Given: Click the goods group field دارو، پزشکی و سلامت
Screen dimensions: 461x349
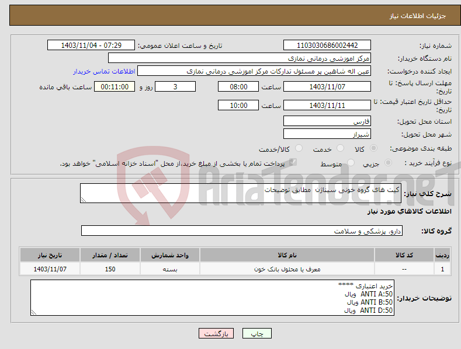Looking at the screenshot, I should pyautogui.click(x=242, y=231).
